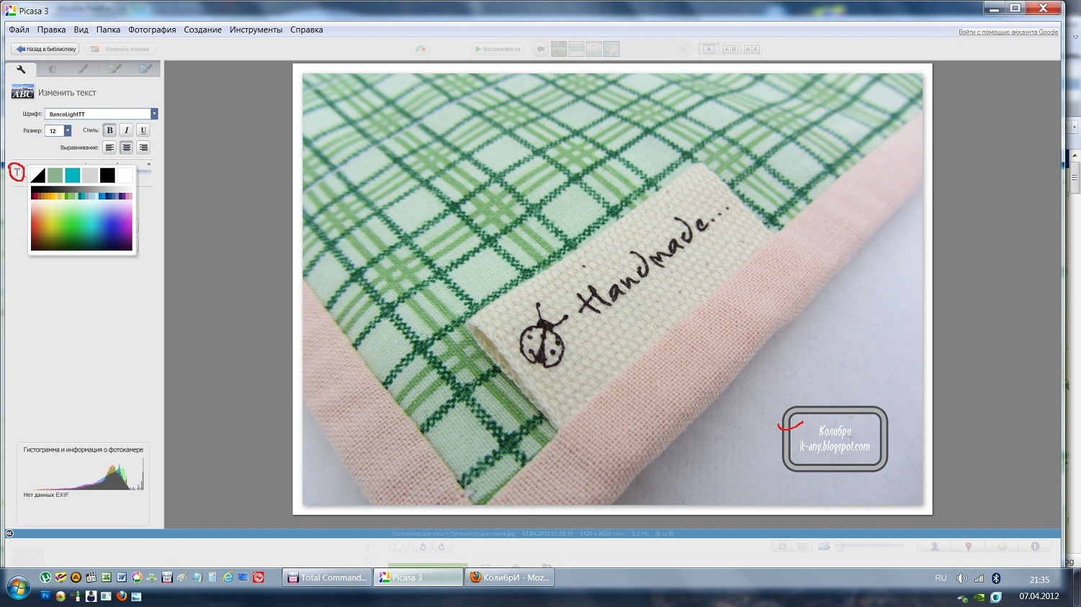This screenshot has width=1081, height=607.
Task: Switch to the green paintbrush effects tab
Action: pyautogui.click(x=115, y=69)
